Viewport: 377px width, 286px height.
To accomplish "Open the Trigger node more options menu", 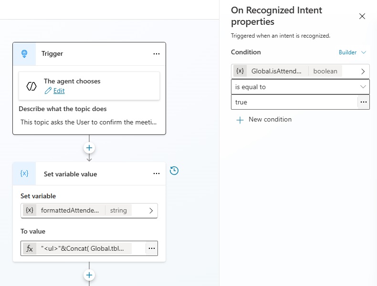I will (x=156, y=54).
